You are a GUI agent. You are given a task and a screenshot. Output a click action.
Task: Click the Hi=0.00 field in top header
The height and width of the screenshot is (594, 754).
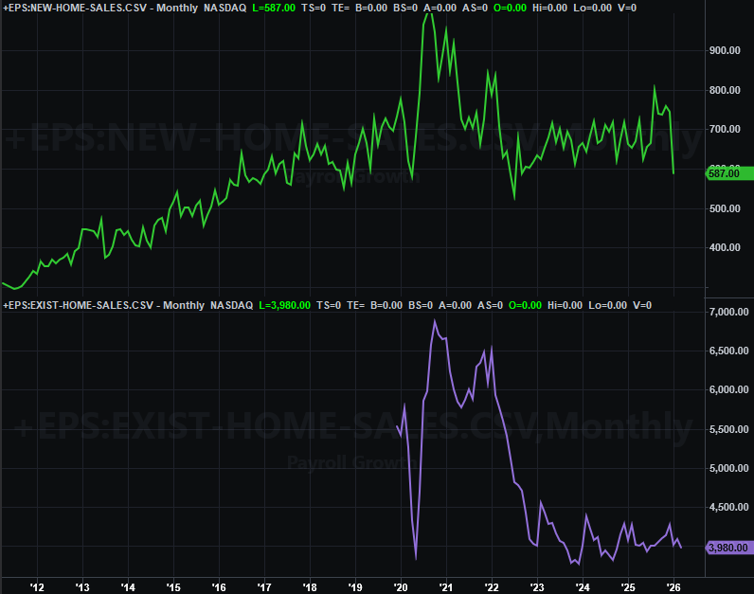[565, 8]
